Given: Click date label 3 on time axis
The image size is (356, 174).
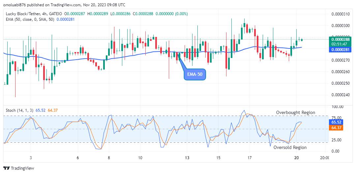Looking at the screenshot, I should pos(31,158).
